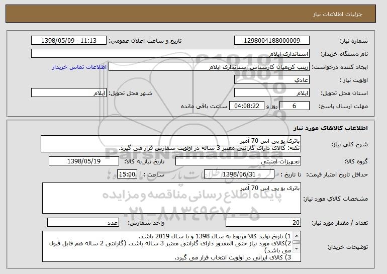This screenshot has width=387, height=274.
Task: Click the واحد شمارش field عدد
Action: coord(83,222)
